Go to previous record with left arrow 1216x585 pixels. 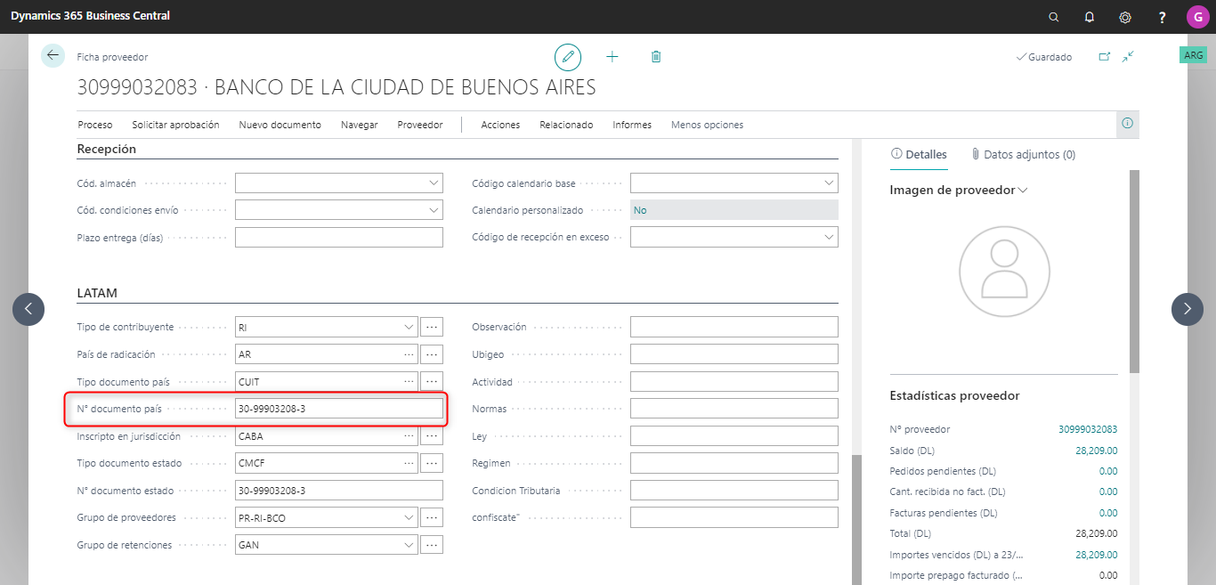[x=28, y=309]
